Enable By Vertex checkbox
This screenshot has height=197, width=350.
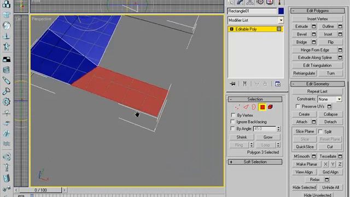pos(233,115)
